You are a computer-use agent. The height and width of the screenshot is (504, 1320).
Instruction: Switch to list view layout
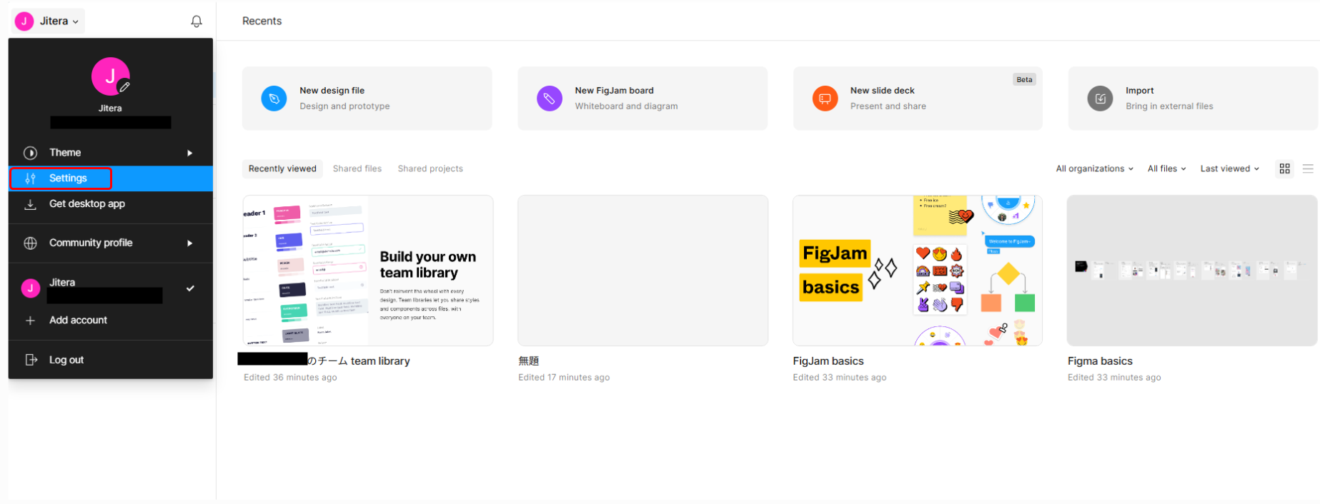[1308, 168]
